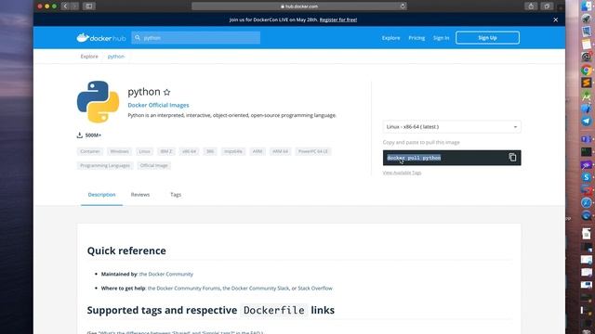
Task: Open the Docker Official Images link
Action: coord(158,105)
